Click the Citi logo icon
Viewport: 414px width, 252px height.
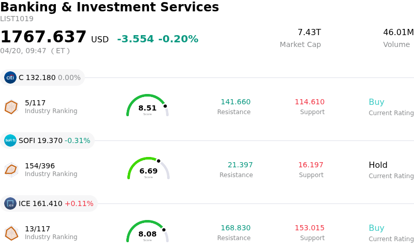click(10, 77)
